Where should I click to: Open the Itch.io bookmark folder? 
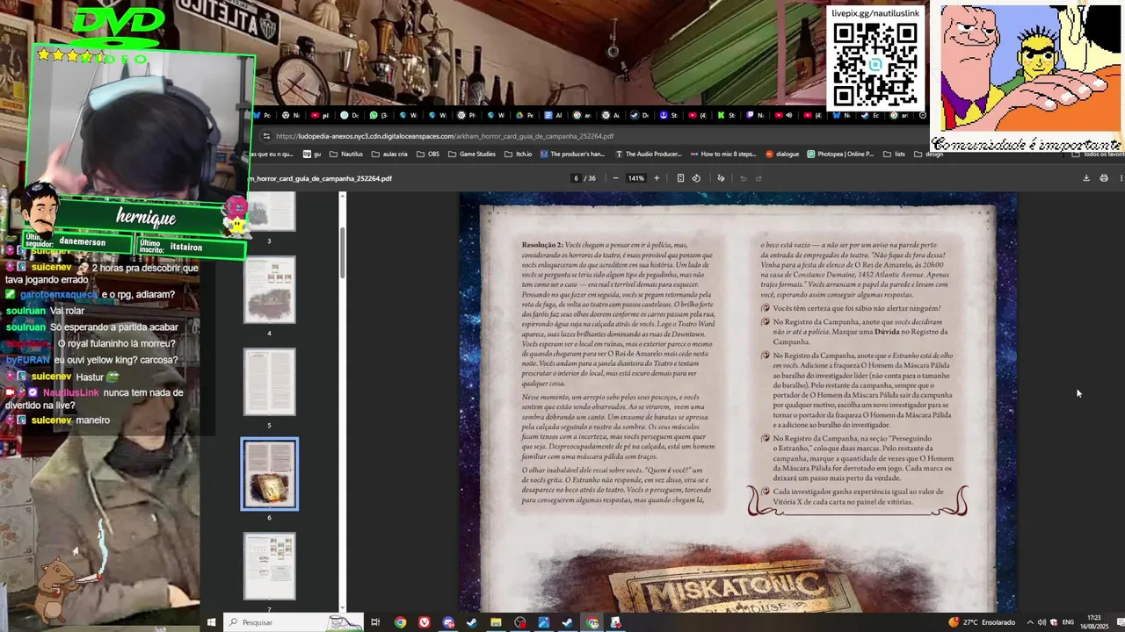[x=518, y=154]
